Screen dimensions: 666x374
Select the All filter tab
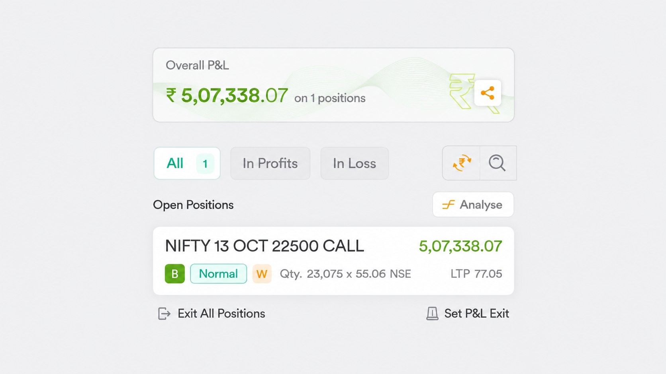click(187, 163)
